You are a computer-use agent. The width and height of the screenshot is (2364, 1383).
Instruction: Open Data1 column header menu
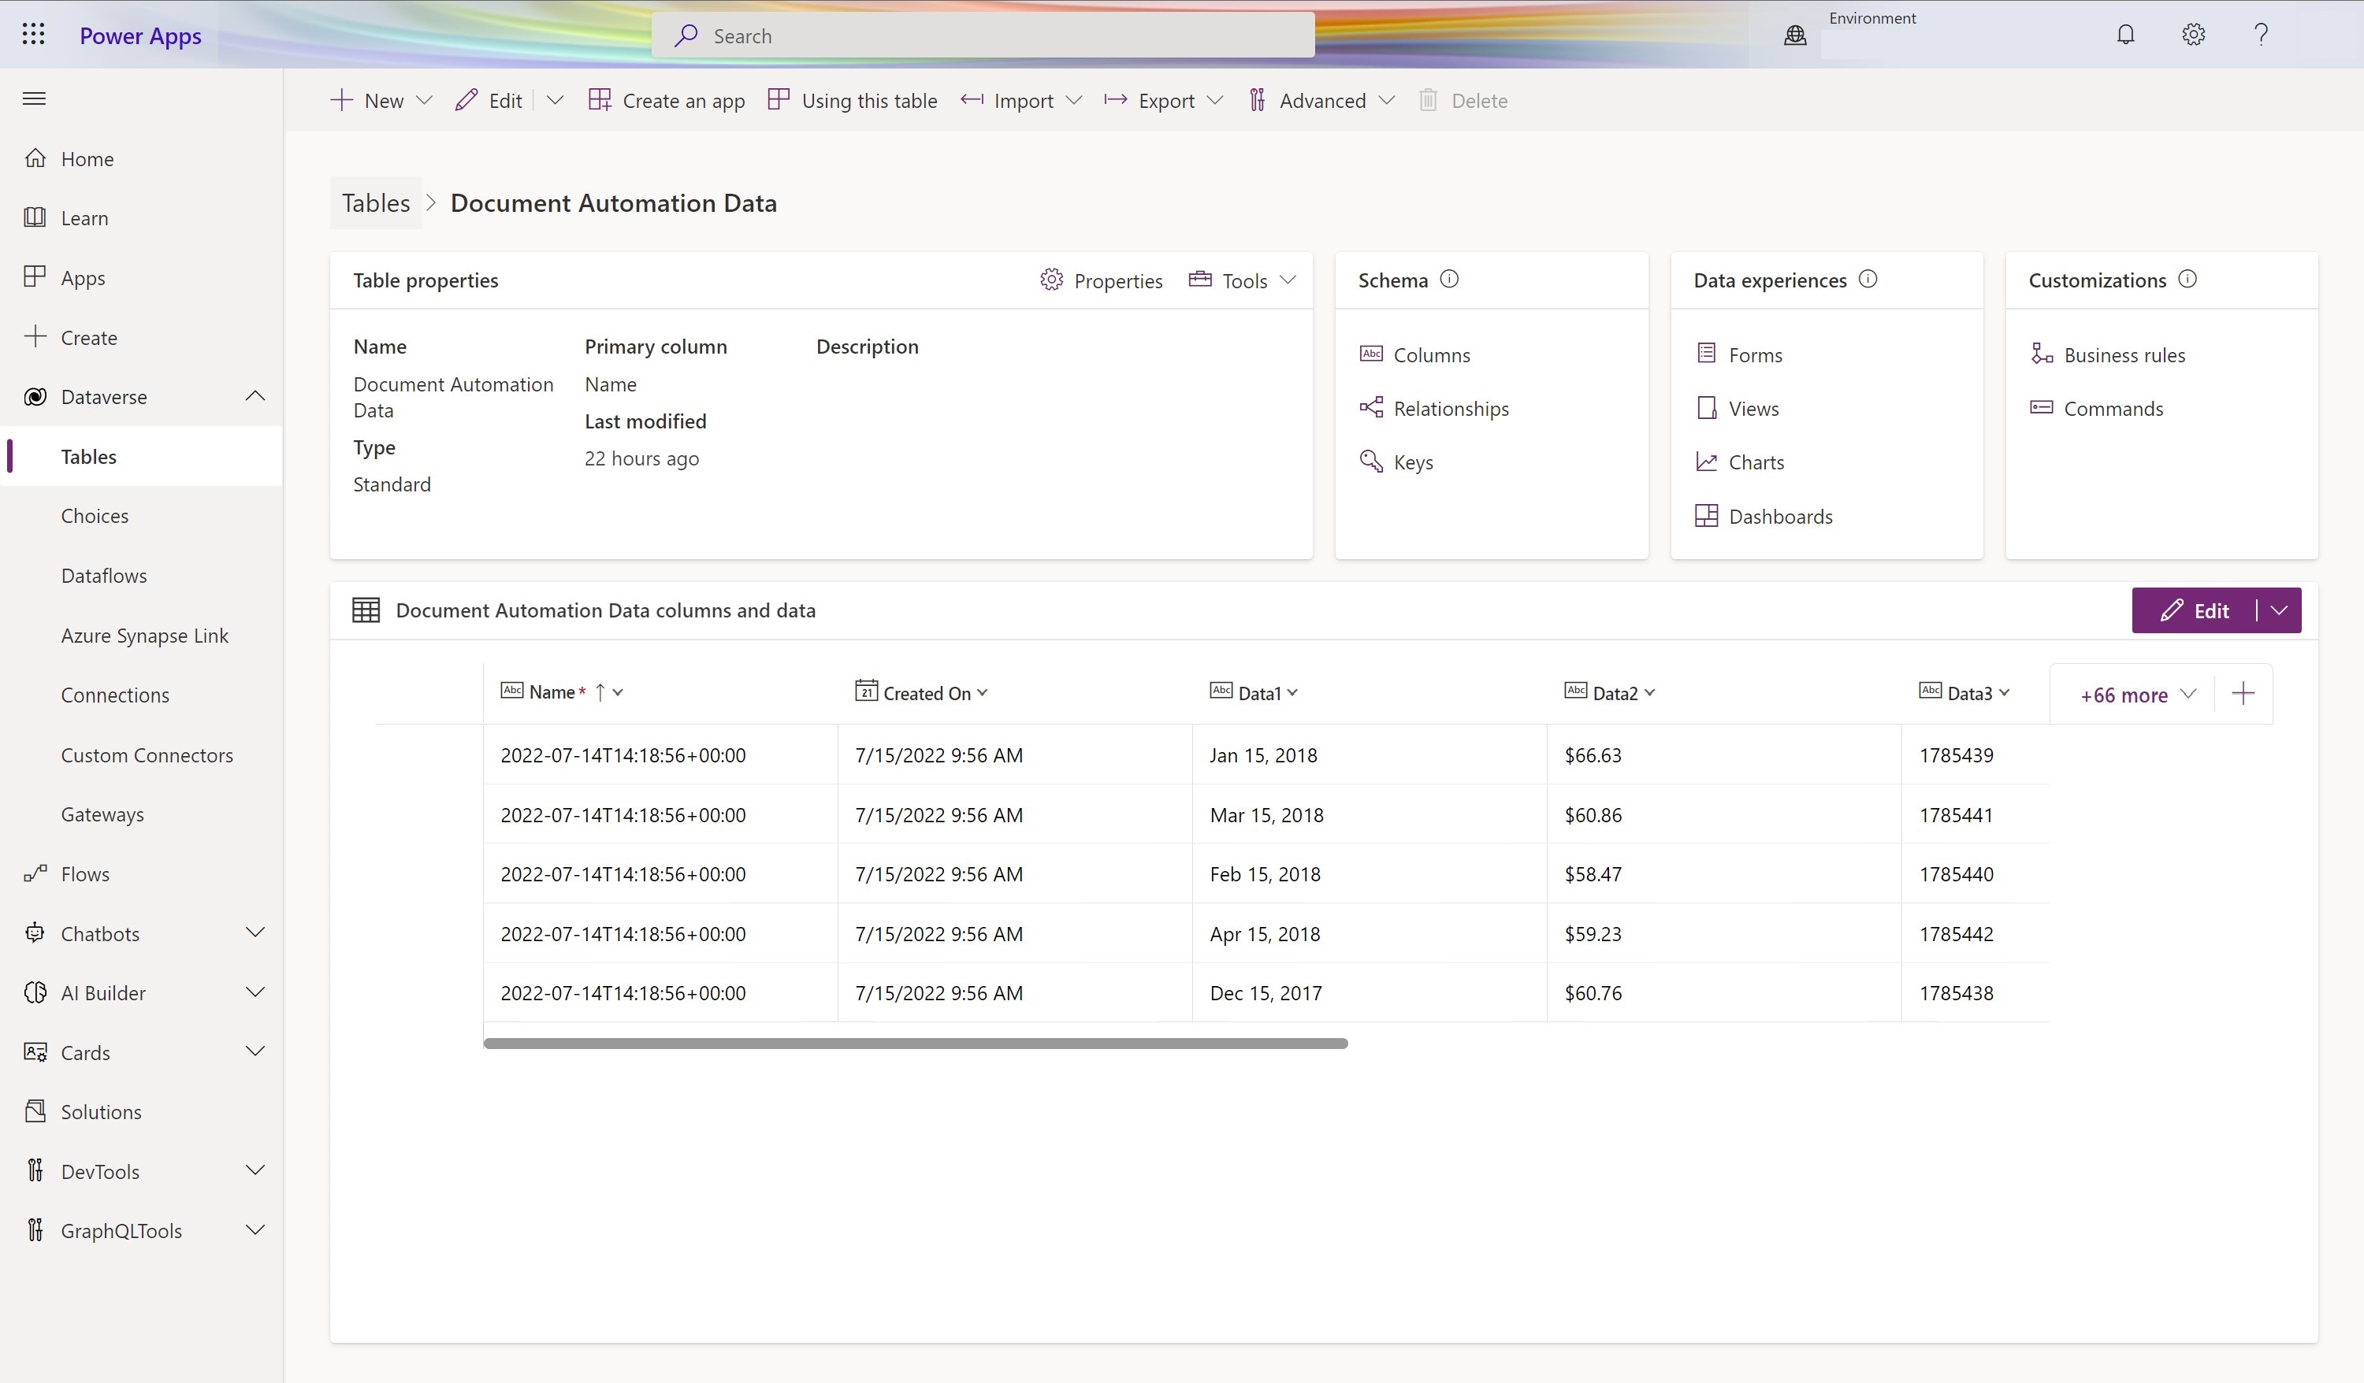[x=1292, y=692]
